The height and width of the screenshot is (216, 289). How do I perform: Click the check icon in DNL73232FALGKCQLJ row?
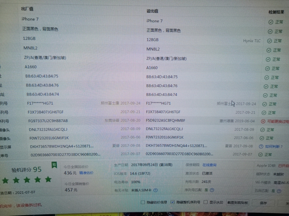click(262, 130)
